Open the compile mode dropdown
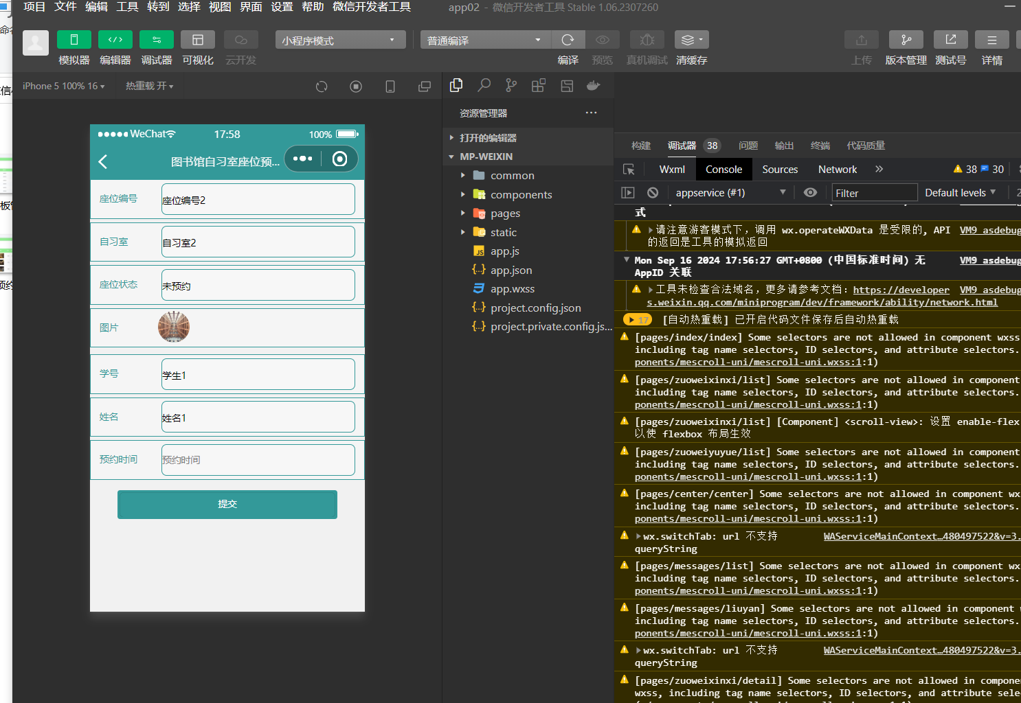The width and height of the screenshot is (1021, 703). tap(484, 41)
